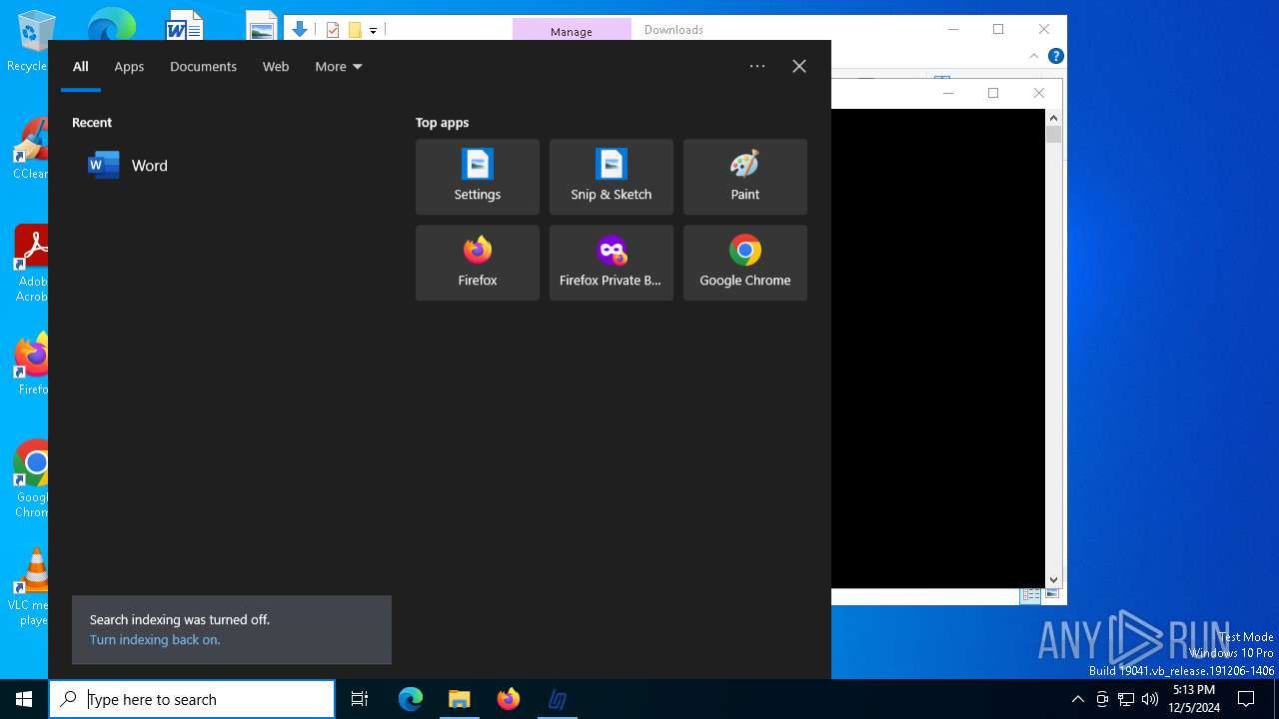The height and width of the screenshot is (719, 1279).
Task: Open Firefox from taskbar
Action: [509, 699]
